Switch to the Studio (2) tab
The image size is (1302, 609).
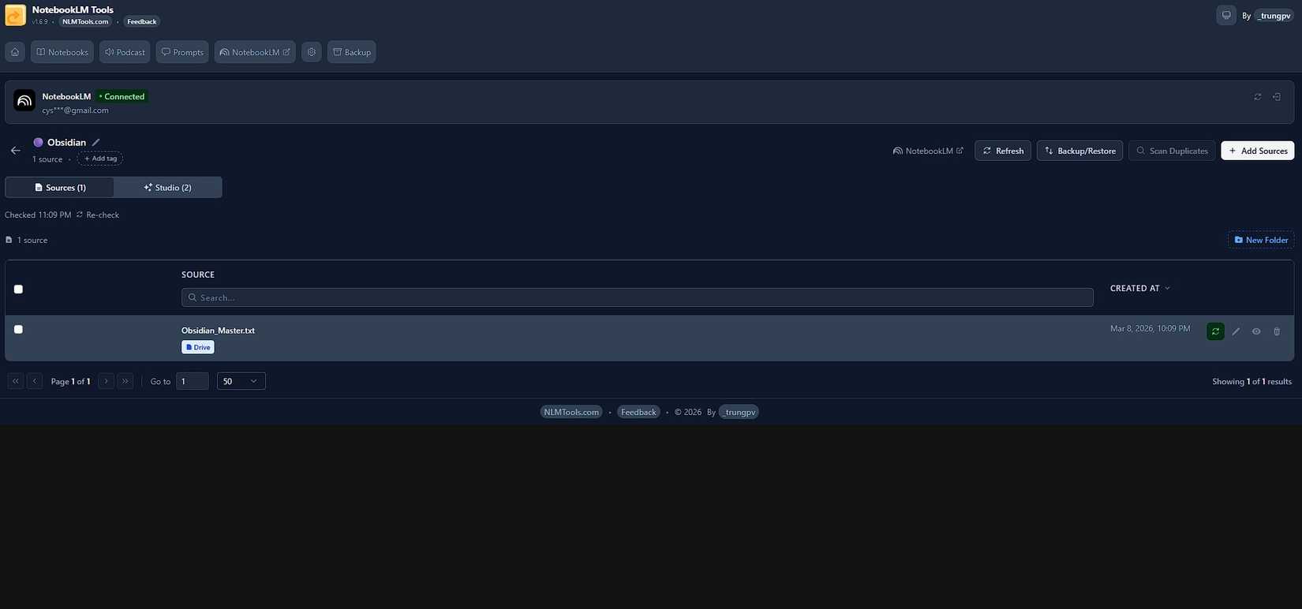167,188
